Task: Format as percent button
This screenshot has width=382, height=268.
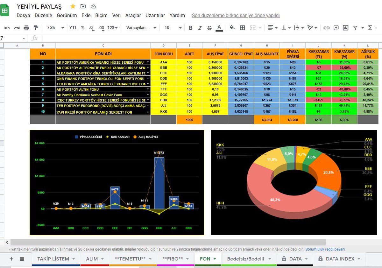Action: 82,28
